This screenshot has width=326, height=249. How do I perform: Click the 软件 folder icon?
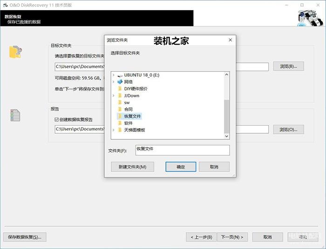tap(120, 123)
